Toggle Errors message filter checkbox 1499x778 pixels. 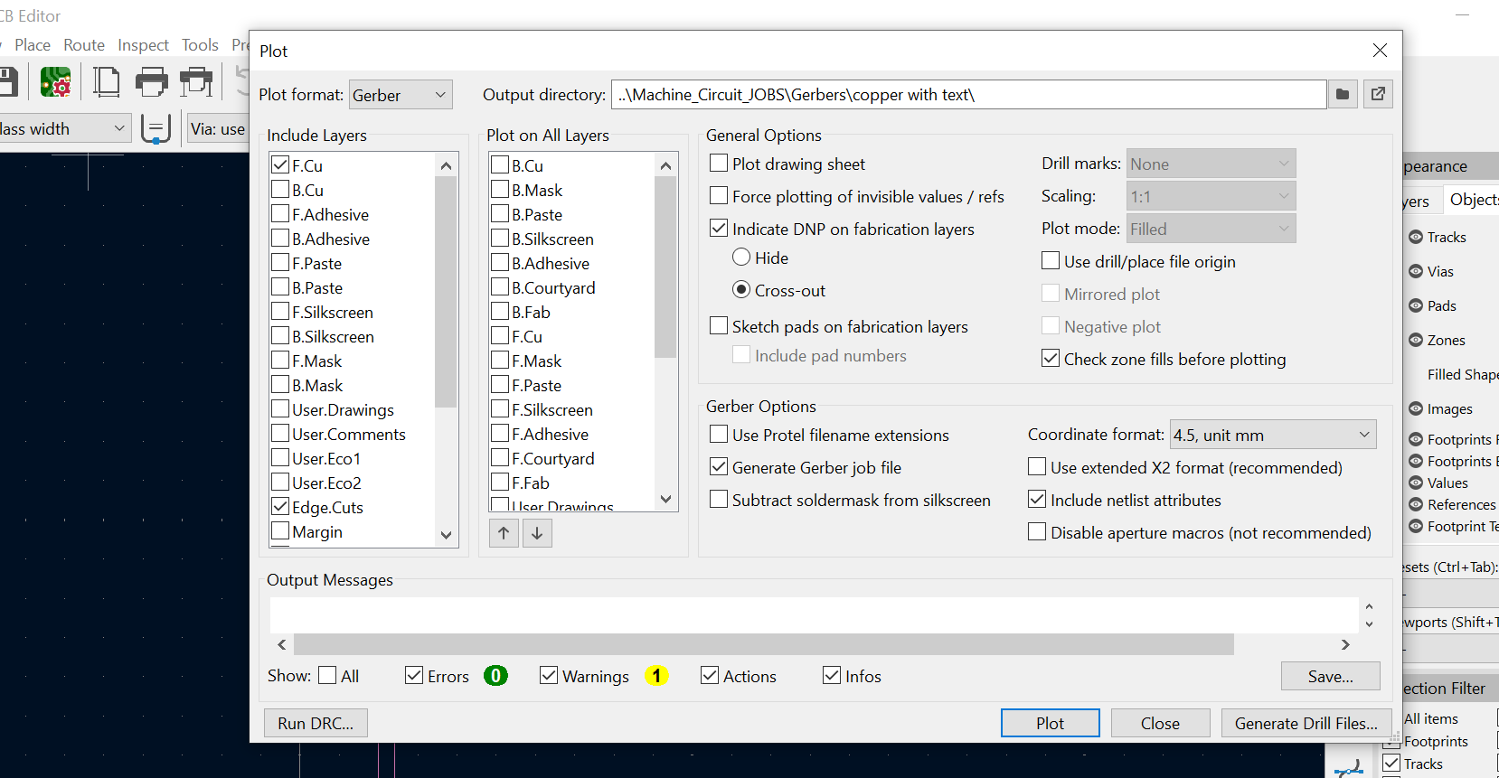[x=414, y=676]
